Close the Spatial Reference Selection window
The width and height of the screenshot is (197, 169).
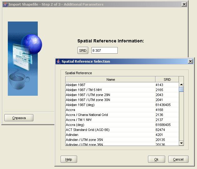point(190,61)
